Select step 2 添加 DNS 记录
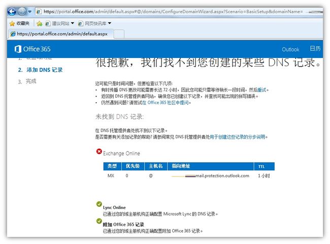 pos(40,70)
